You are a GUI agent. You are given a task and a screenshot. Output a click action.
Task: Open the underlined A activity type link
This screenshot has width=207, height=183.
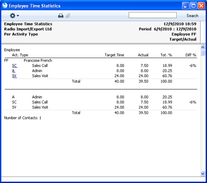click(x=14, y=71)
